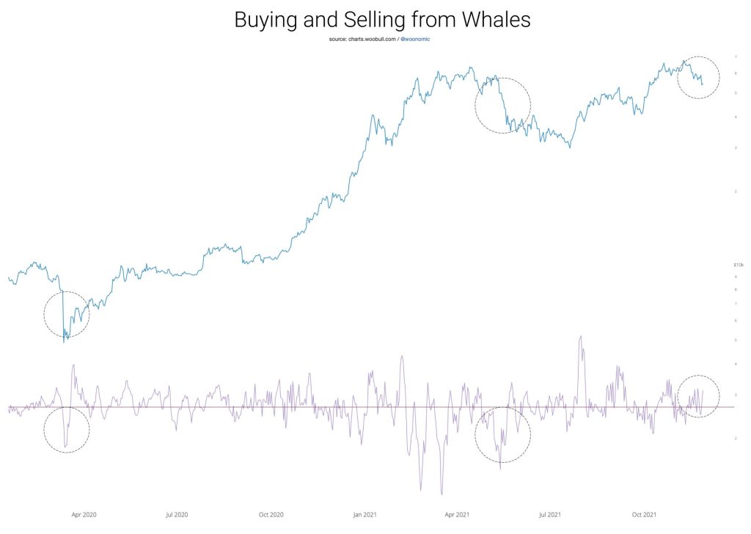This screenshot has height=534, width=751.
Task: Open the @woonomic handle link
Action: click(x=415, y=38)
